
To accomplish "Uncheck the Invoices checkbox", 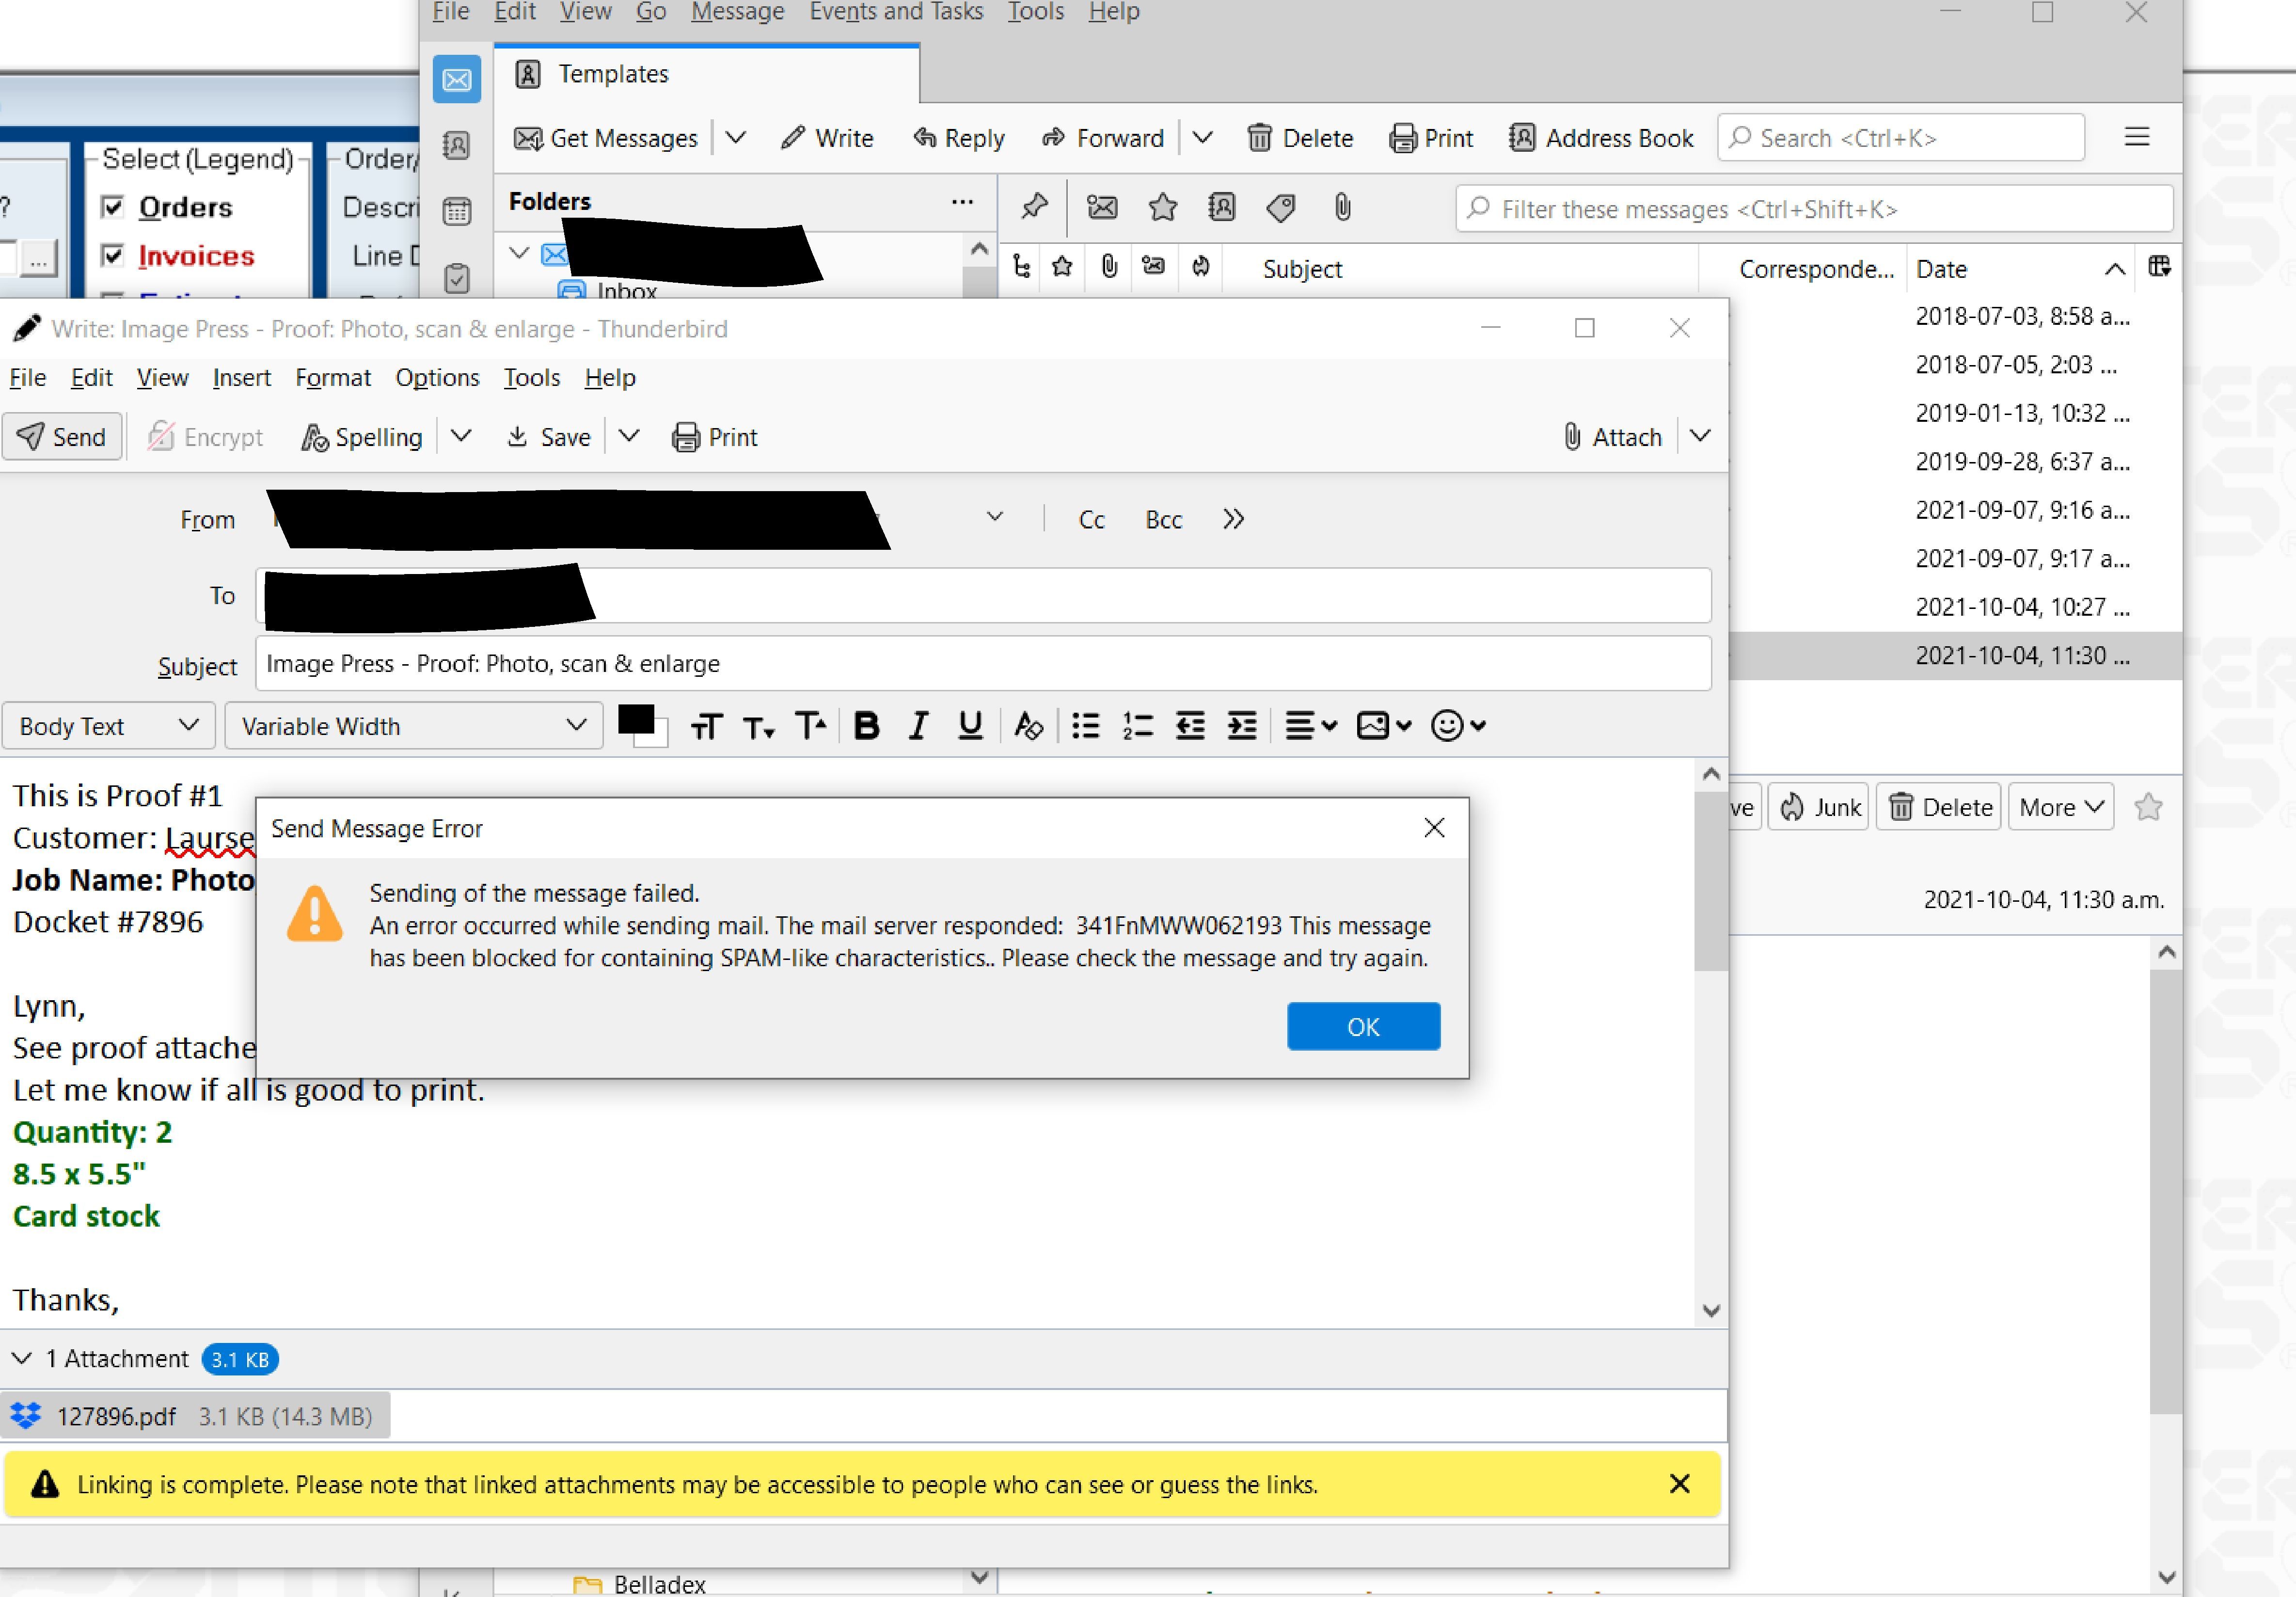I will (113, 256).
